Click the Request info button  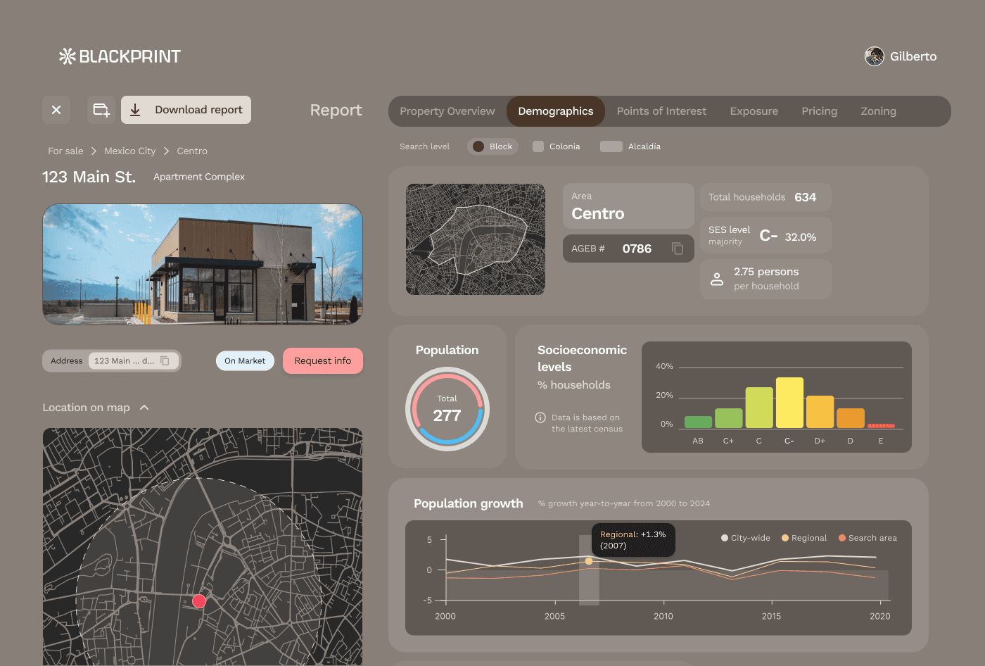(322, 360)
